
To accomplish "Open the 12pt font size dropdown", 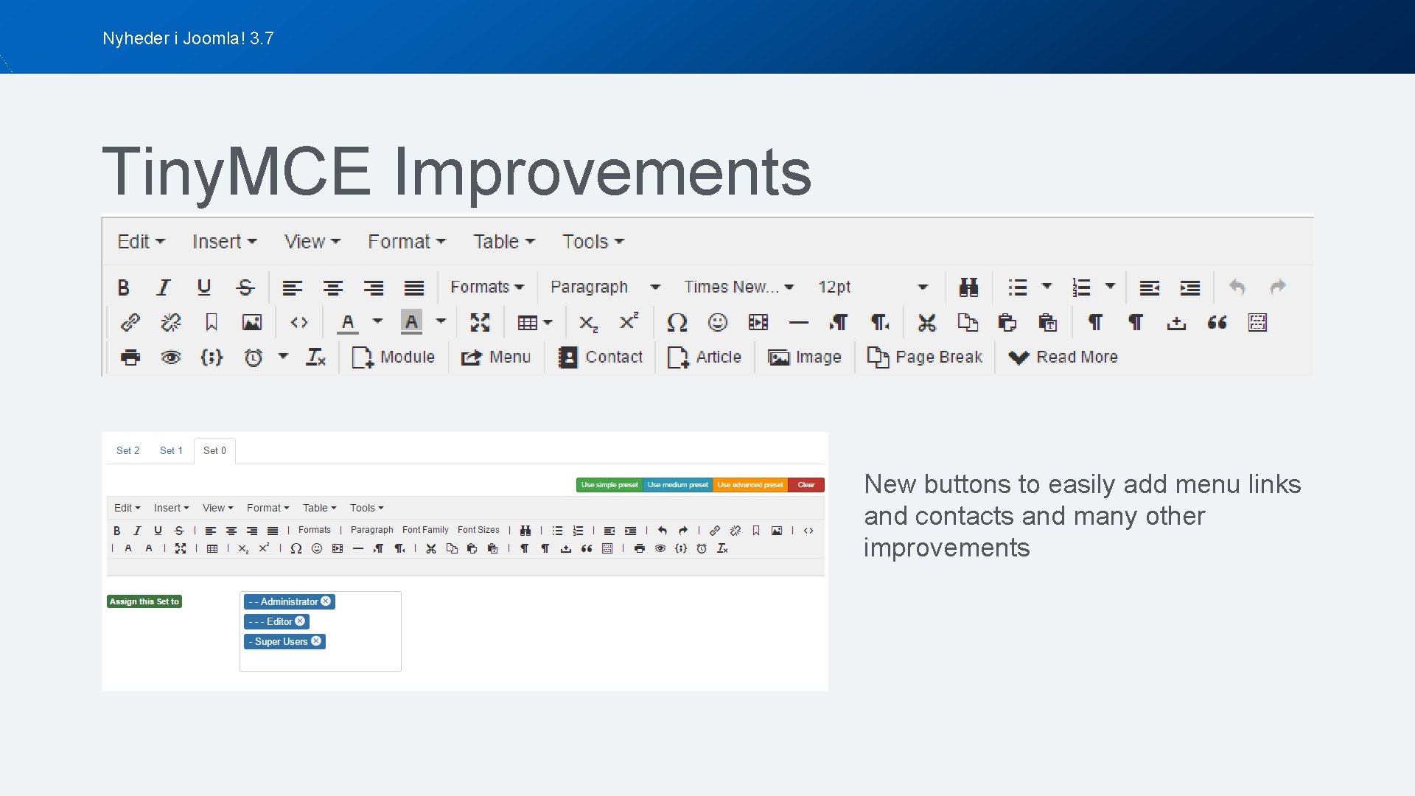I will [x=873, y=287].
